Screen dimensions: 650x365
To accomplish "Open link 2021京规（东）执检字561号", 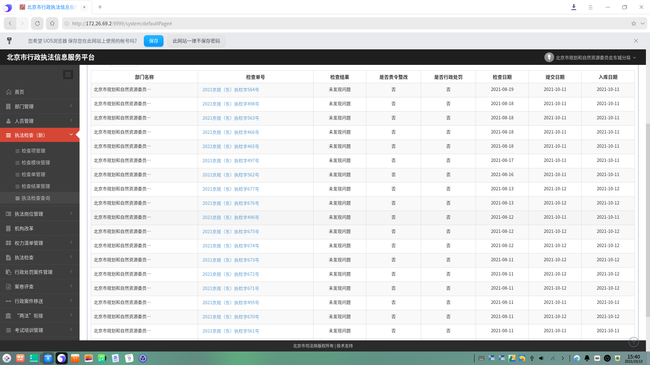I will click(x=231, y=331).
